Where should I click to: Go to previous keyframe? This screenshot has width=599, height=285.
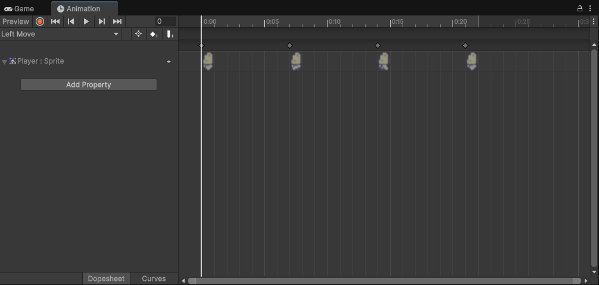click(x=71, y=21)
